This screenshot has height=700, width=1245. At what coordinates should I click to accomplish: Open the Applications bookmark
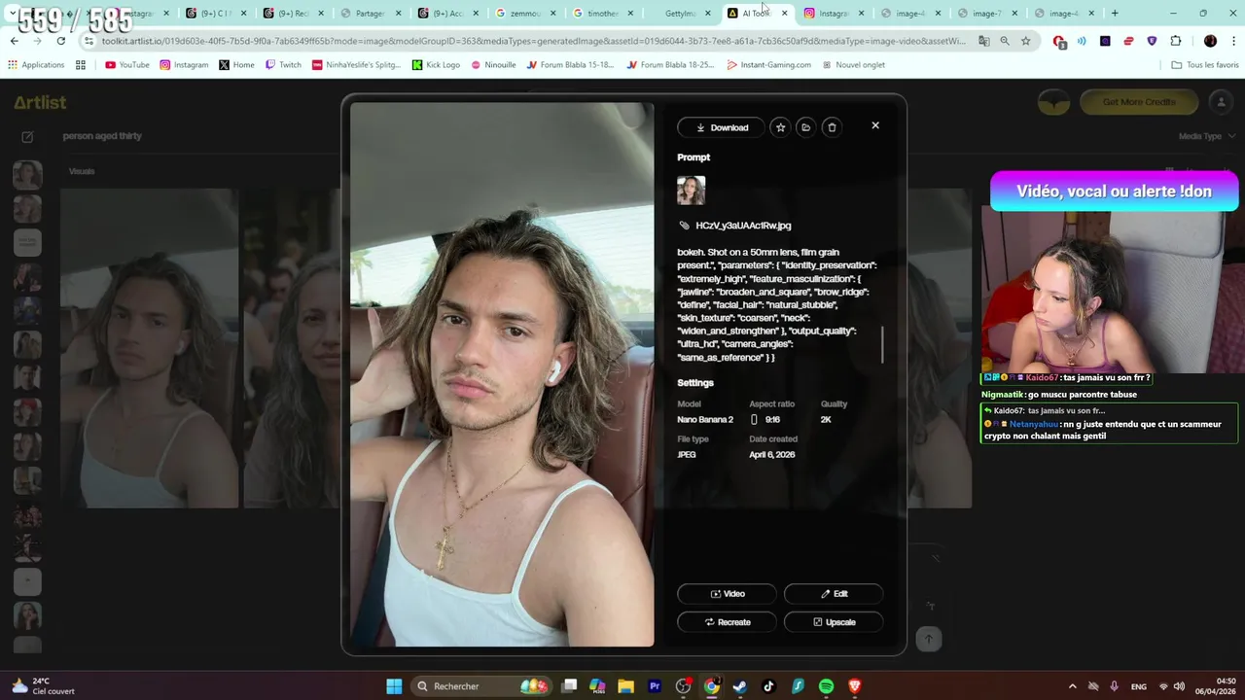[36, 65]
